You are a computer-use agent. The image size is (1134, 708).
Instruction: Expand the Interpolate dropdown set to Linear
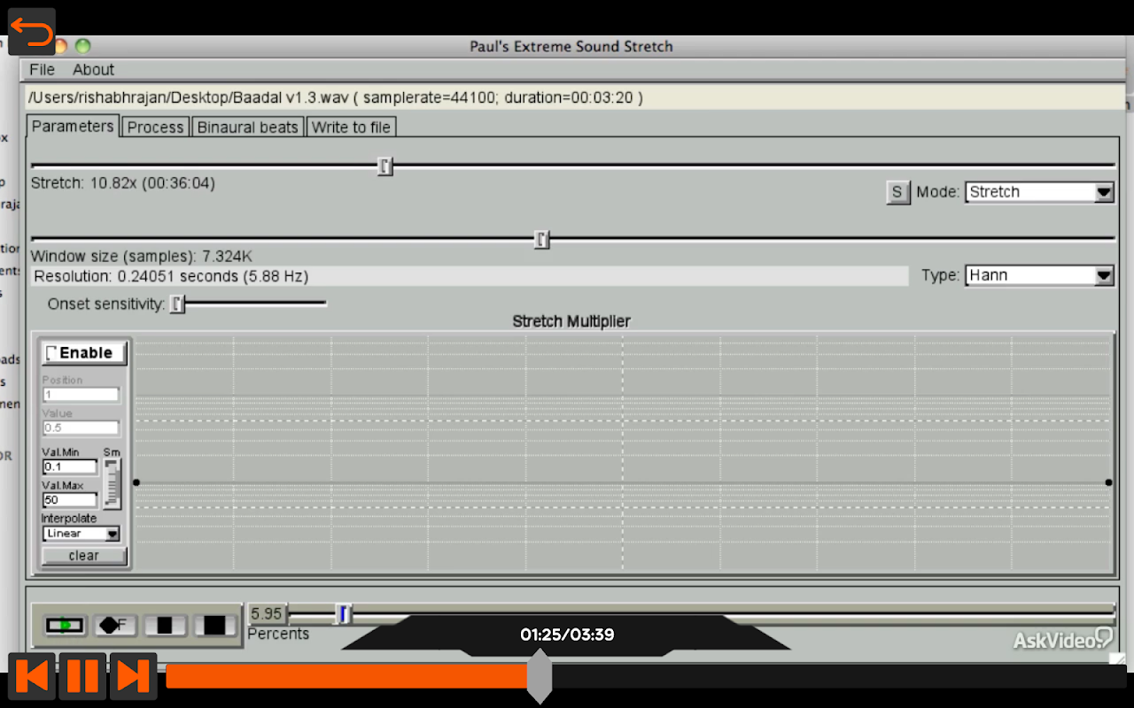[81, 534]
